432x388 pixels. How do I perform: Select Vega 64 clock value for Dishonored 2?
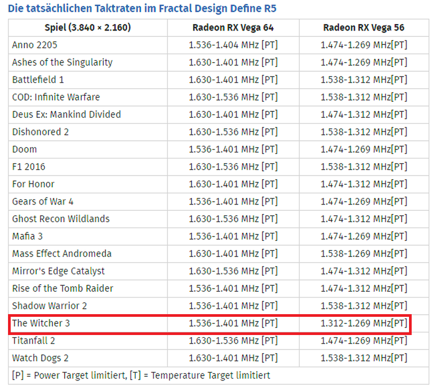233,132
